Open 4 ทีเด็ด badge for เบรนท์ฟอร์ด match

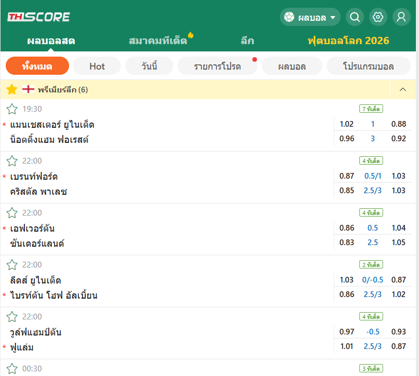point(371,160)
